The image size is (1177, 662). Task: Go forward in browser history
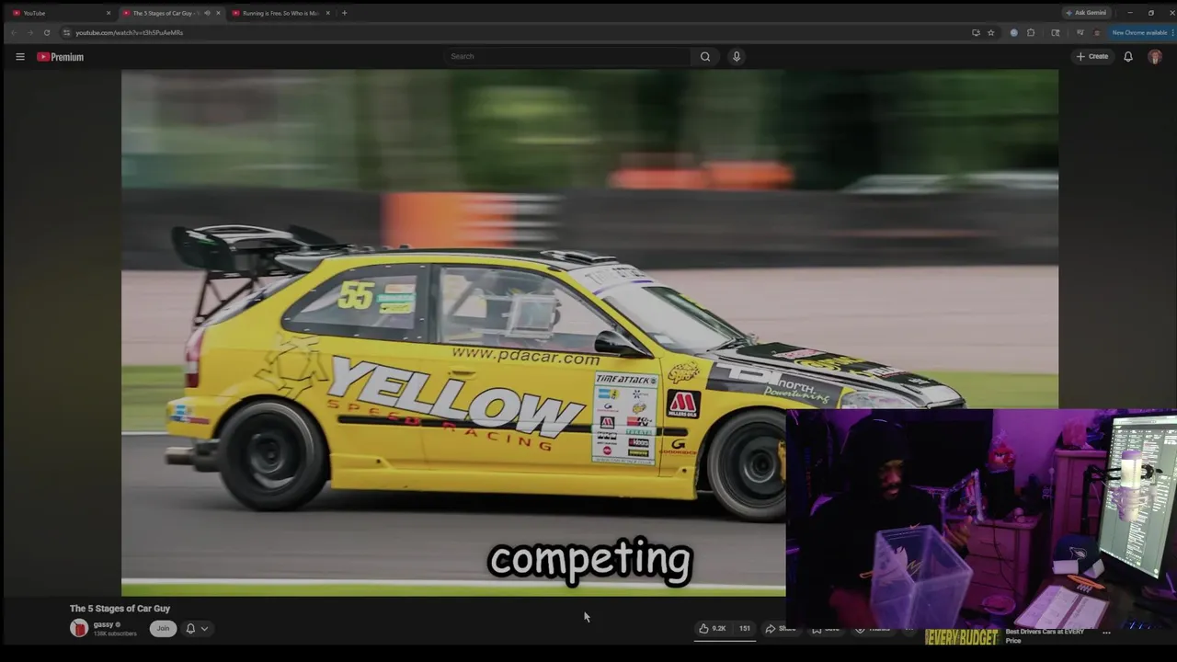(29, 32)
